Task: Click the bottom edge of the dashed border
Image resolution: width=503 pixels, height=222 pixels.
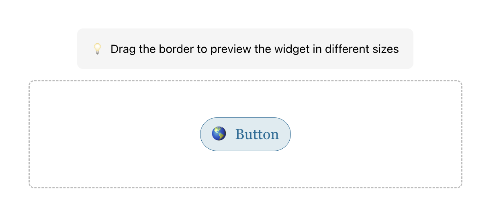Action: (245, 187)
